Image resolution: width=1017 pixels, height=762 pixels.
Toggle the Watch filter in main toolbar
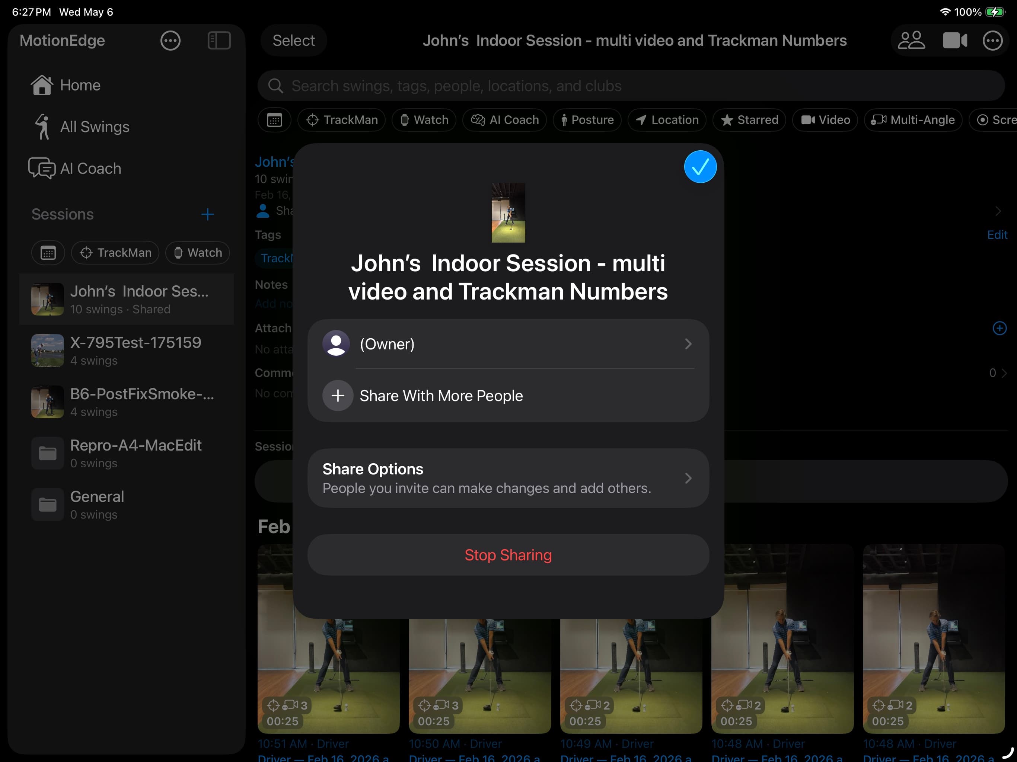pos(424,121)
